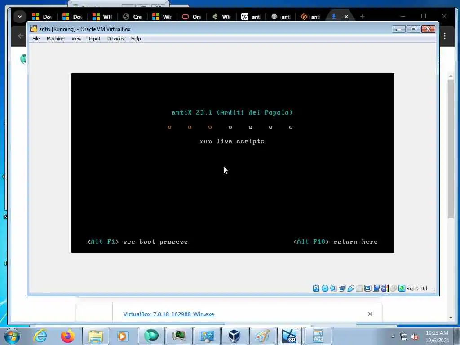460x345 pixels.
Task: Click the CPU virtualization status icon
Action: pyautogui.click(x=385, y=288)
